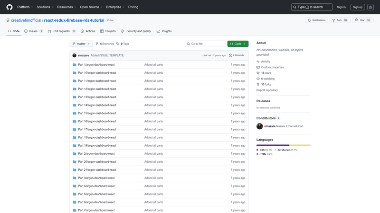Image resolution: width=380 pixels, height=213 pixels.
Task: Expand the Solutions menu
Action: pos(45,7)
